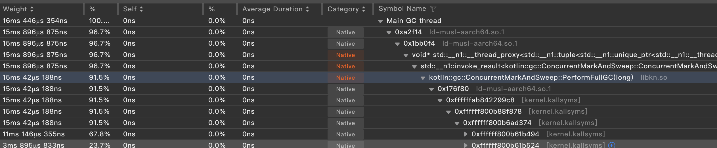Click the sort arrows next to Self
Screen dimensions: 717x148
pos(141,9)
